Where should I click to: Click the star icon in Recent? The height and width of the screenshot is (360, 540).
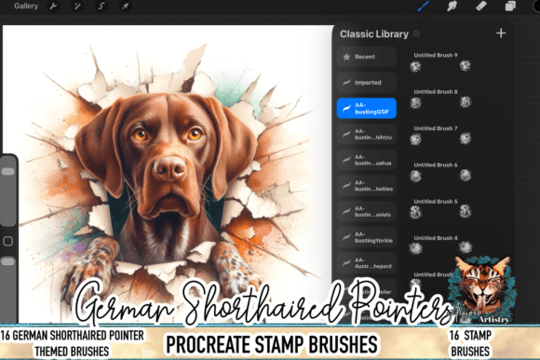point(346,57)
